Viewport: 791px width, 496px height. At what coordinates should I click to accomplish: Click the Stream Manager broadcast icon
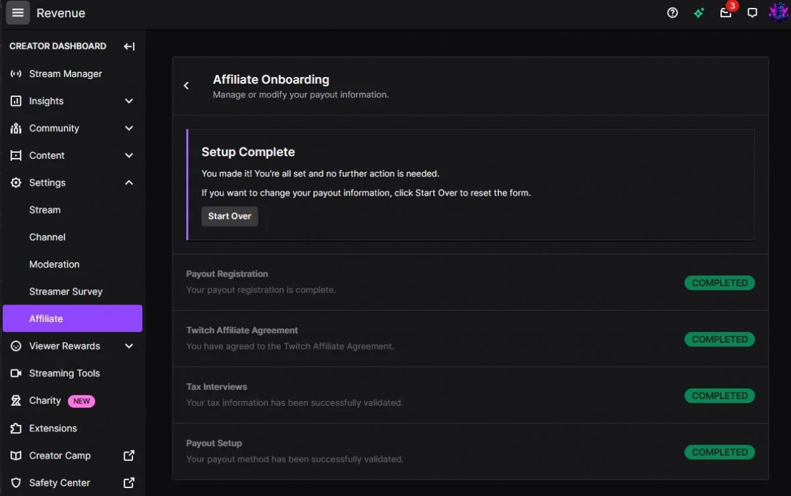pyautogui.click(x=16, y=74)
